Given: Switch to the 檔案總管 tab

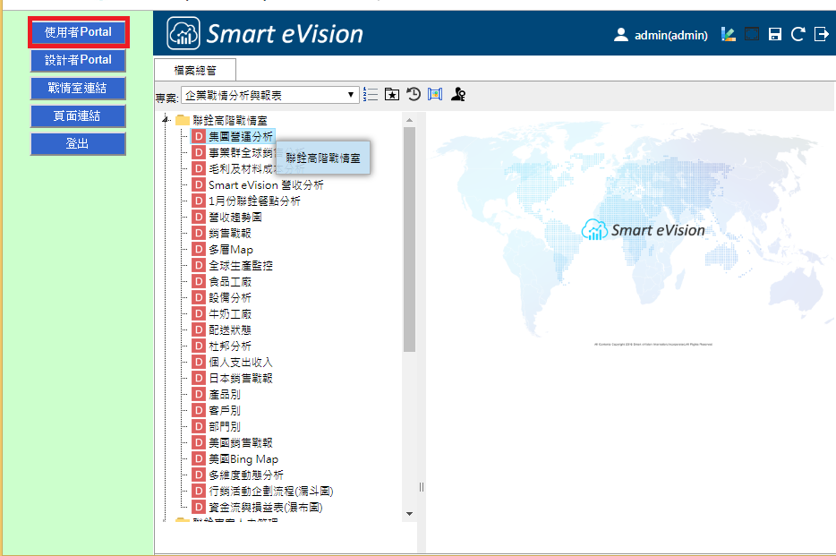Looking at the screenshot, I should coord(195,71).
